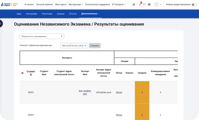The height and width of the screenshot is (120, 199).
Task: Click orange Среднее cell with value 2
Action: click(x=142, y=112)
